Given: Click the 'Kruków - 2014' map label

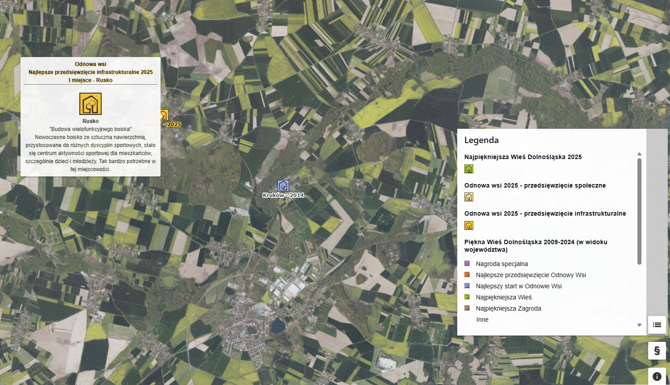Looking at the screenshot, I should (x=283, y=195).
